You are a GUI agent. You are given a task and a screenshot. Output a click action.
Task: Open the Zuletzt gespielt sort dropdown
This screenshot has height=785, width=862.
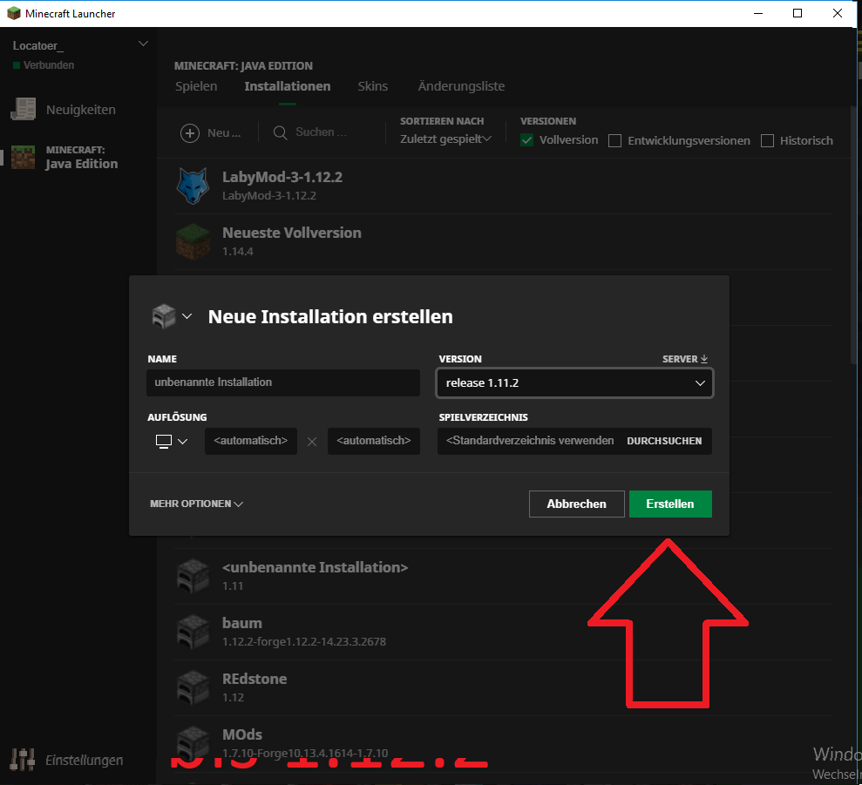445,139
